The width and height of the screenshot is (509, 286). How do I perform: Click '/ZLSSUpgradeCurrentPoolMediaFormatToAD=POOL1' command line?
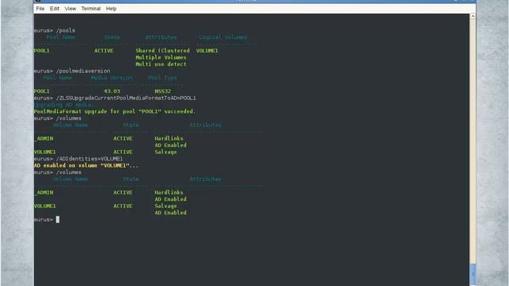pos(126,98)
